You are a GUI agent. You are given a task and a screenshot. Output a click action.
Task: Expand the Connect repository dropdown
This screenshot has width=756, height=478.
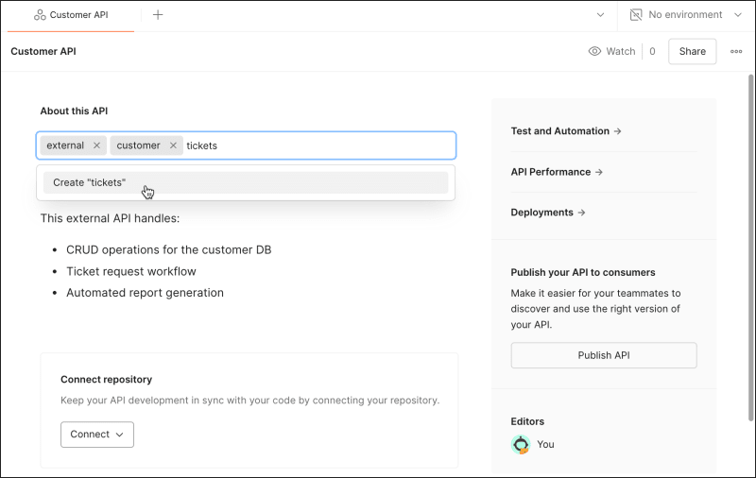97,435
